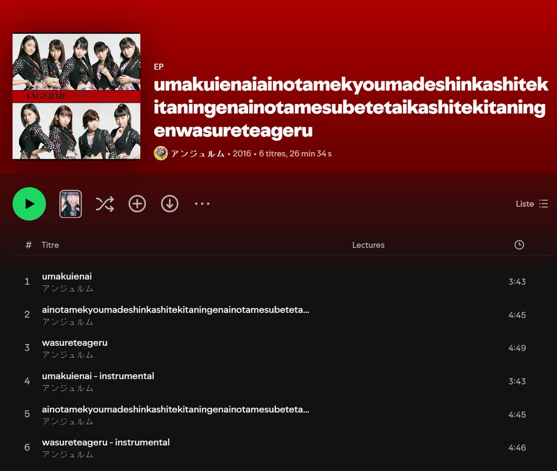Viewport: 557px width, 471px height.
Task: Download the EP with arrow icon
Action: (169, 204)
